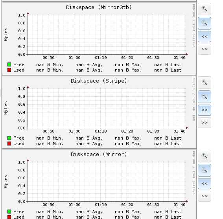Click the 01:10 marker on the Stripe graph
This screenshot has height=219, width=223.
[101, 131]
